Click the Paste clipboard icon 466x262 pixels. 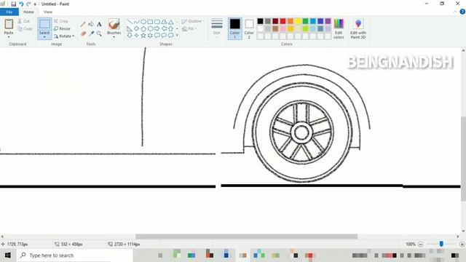(9, 24)
